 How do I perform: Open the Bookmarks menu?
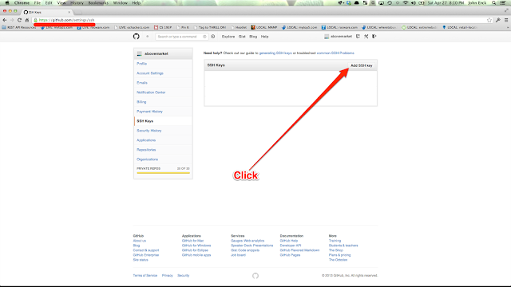98,2
